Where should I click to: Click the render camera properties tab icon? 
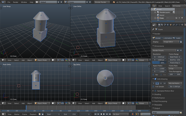coord(159,25)
